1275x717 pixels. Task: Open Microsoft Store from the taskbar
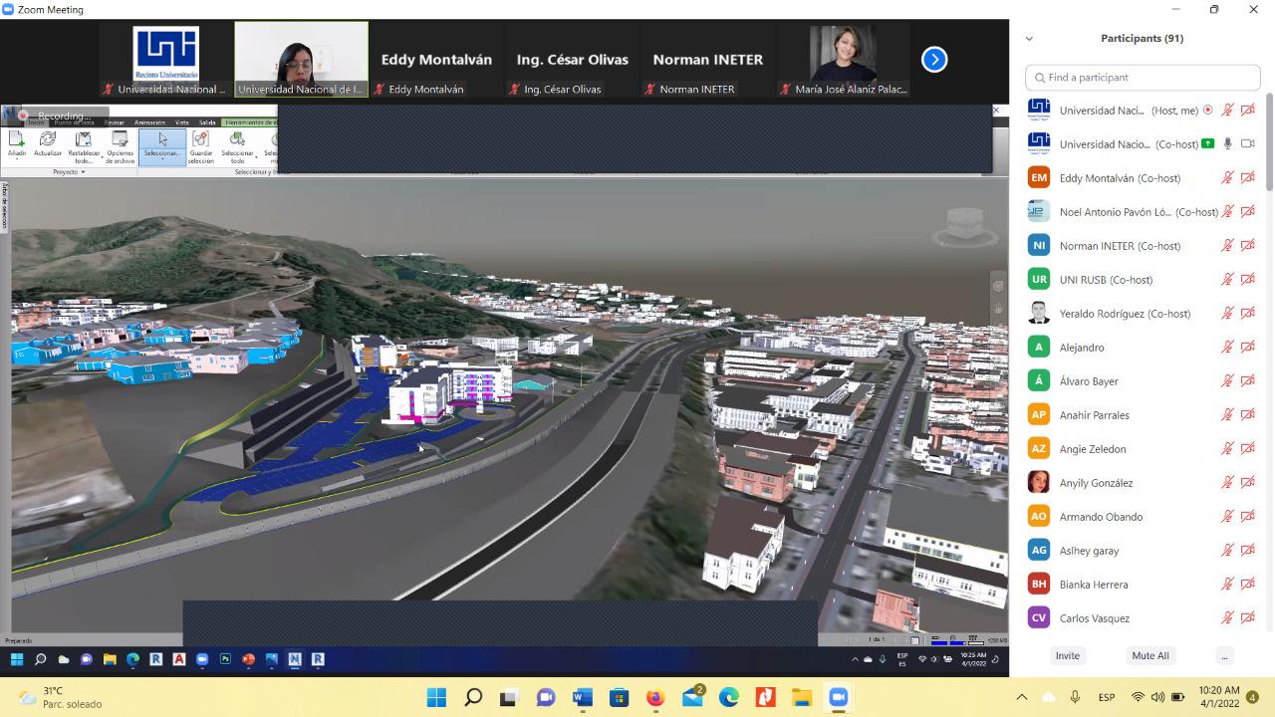coord(619,697)
